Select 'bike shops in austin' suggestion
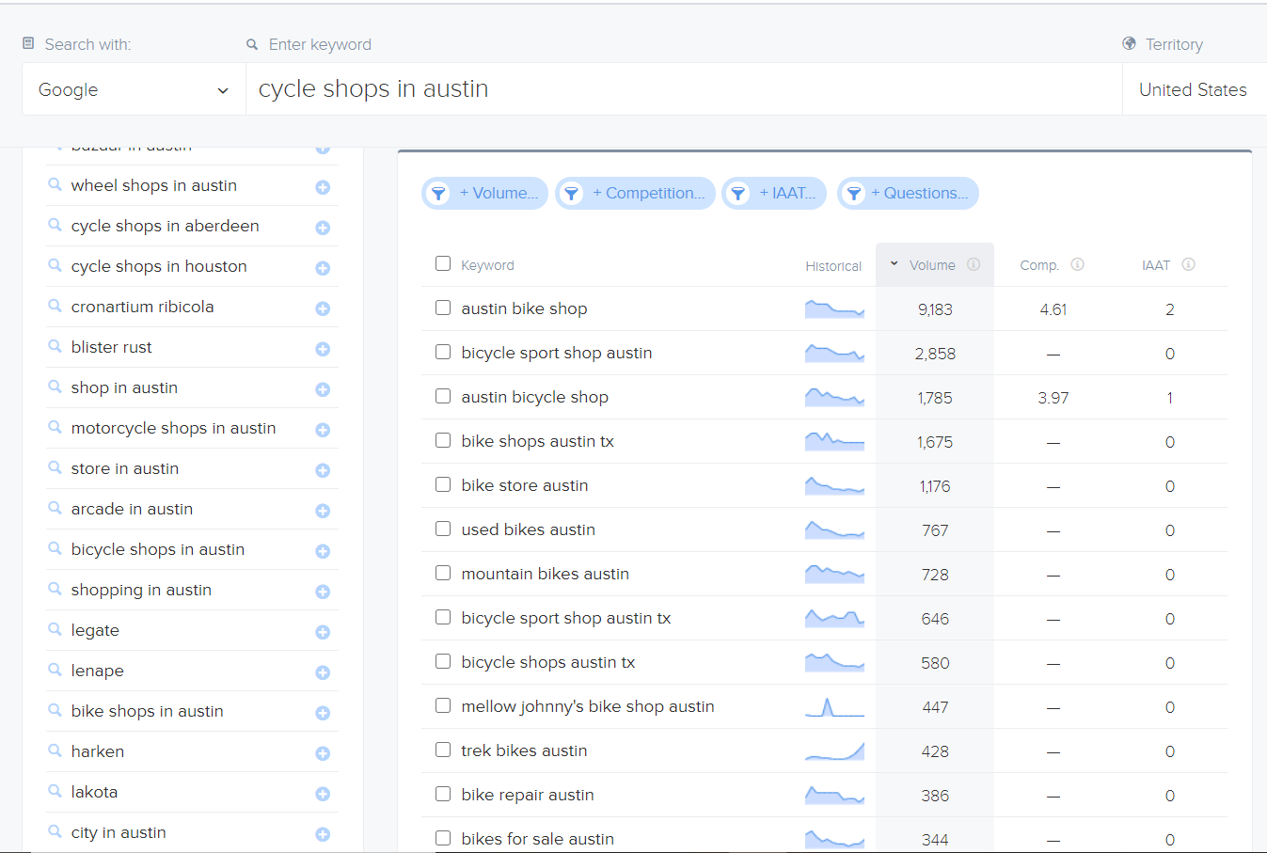 click(147, 711)
